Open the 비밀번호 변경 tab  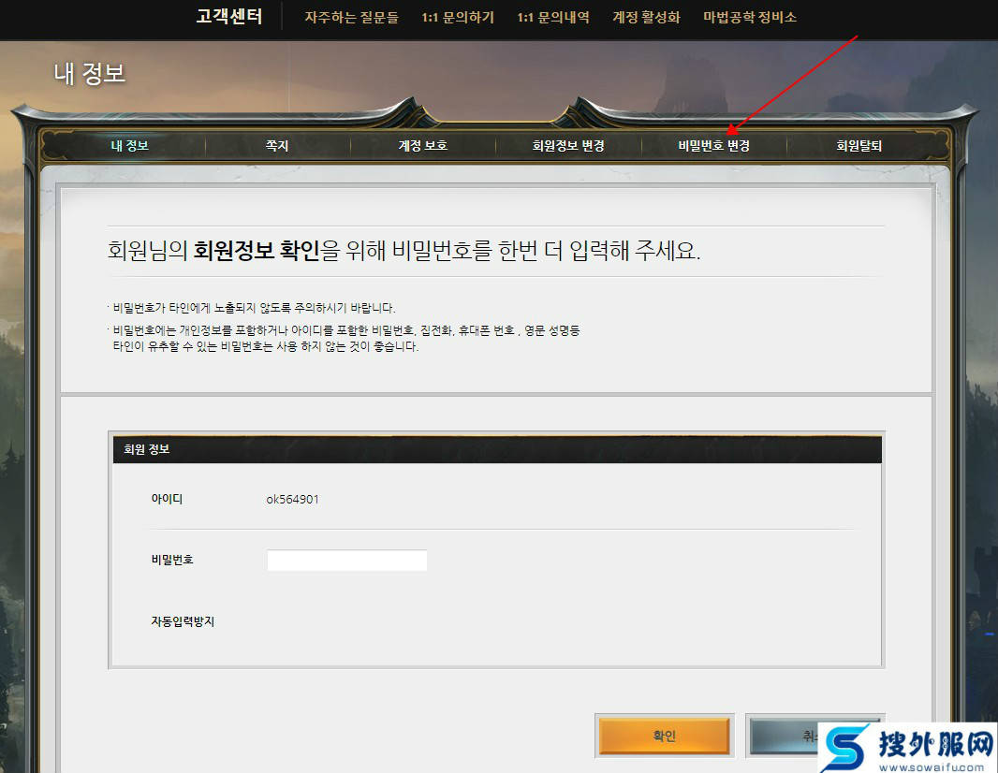[x=713, y=146]
